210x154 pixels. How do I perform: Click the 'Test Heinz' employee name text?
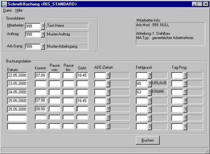[55, 26]
